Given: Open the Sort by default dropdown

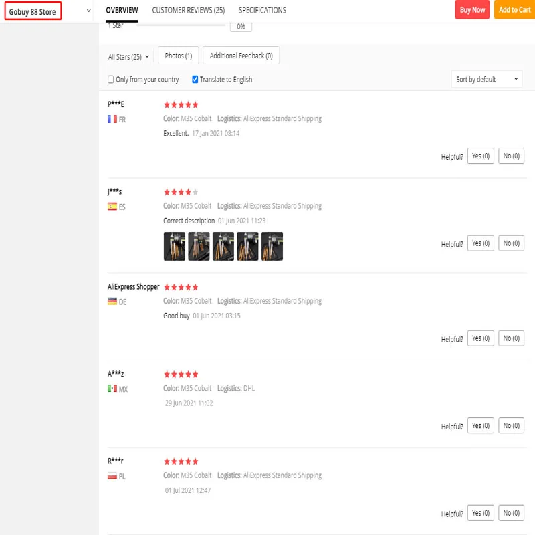Looking at the screenshot, I should coord(487,79).
